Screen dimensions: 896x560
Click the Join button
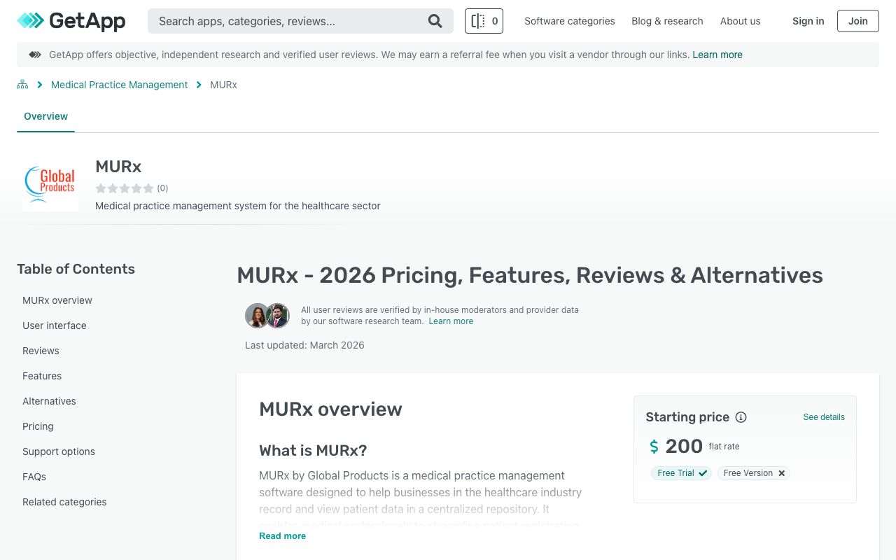click(x=858, y=21)
